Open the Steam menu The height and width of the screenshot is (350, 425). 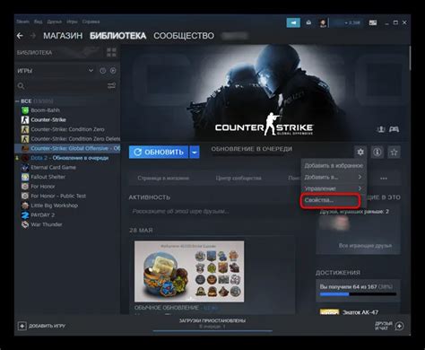(22, 22)
